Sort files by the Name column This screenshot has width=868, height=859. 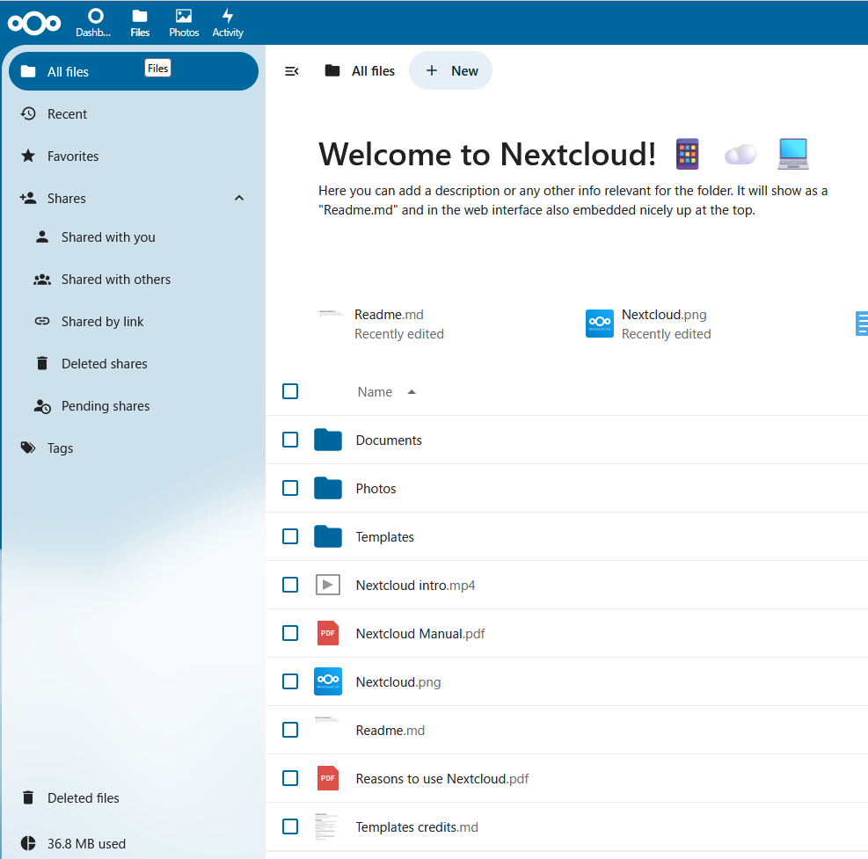(375, 392)
